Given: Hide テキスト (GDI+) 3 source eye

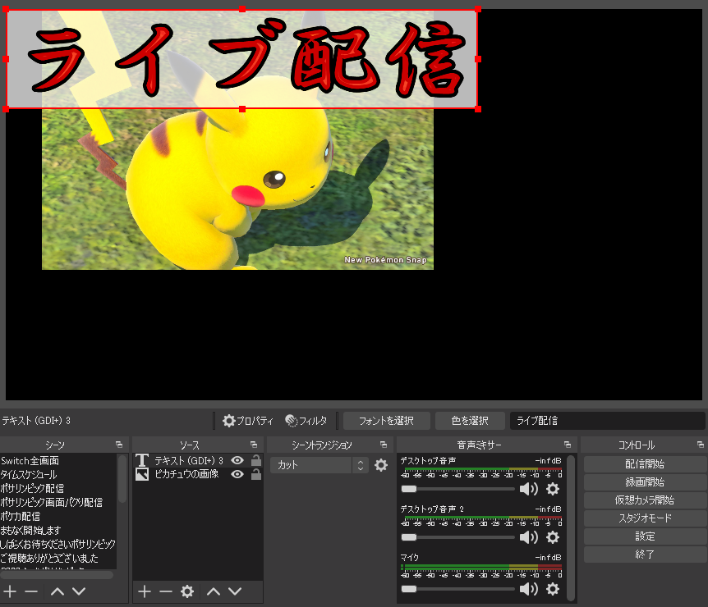Looking at the screenshot, I should pos(237,460).
